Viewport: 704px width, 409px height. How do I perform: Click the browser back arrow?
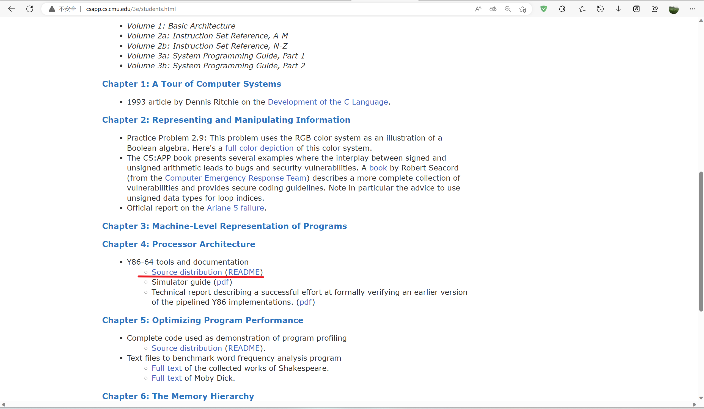[12, 9]
